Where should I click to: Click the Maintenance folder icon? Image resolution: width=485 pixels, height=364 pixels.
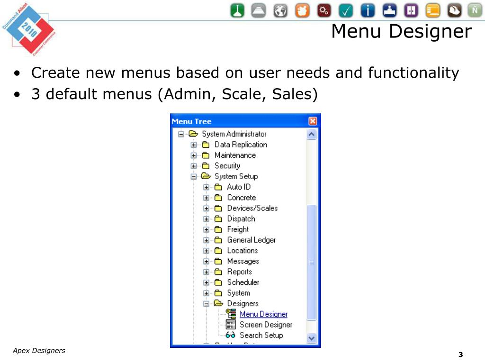pyautogui.click(x=206, y=155)
